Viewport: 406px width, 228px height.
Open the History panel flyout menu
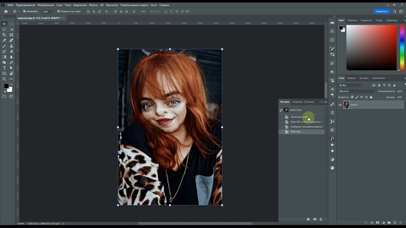tap(325, 102)
